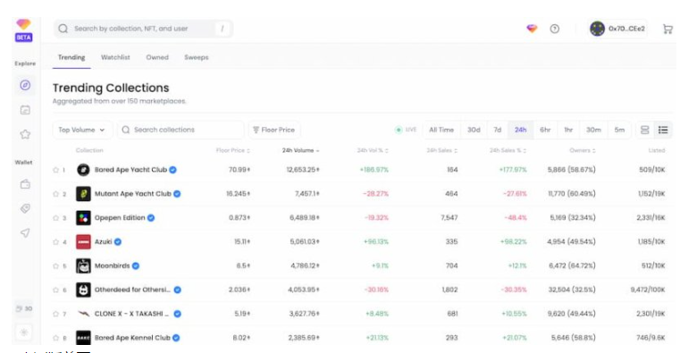Select the 30d timeframe

[x=474, y=130]
